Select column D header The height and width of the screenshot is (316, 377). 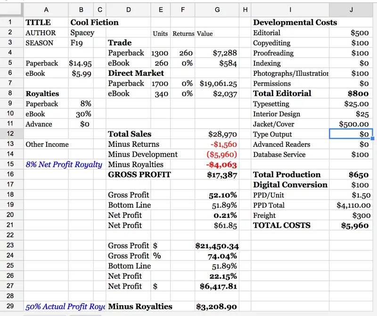(x=128, y=9)
